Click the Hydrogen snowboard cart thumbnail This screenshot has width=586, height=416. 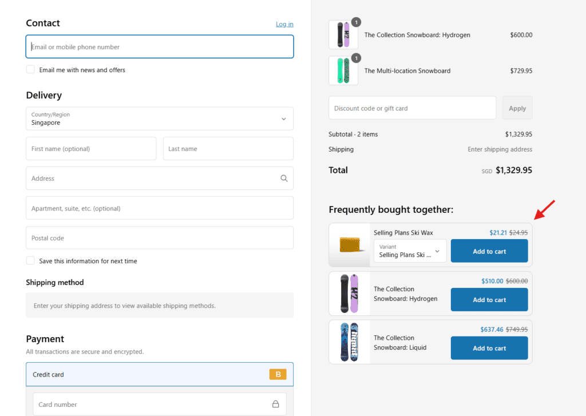(343, 35)
